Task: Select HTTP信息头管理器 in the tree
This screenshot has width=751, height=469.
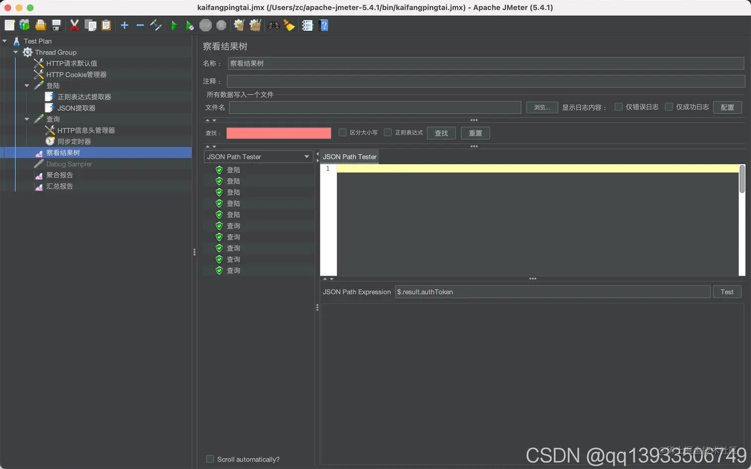Action: 86,131
